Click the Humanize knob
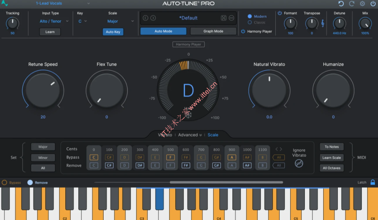The height and width of the screenshot is (220, 378). [333, 91]
